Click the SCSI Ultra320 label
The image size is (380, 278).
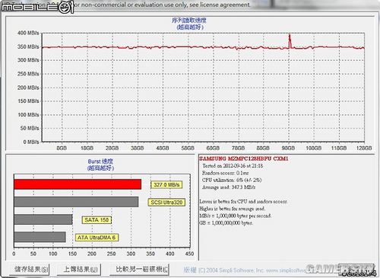(166, 203)
